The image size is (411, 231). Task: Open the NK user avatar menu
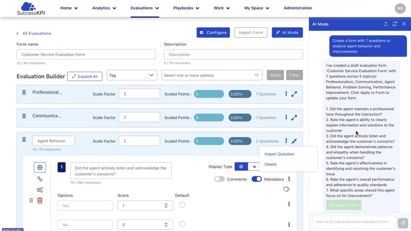click(x=400, y=8)
